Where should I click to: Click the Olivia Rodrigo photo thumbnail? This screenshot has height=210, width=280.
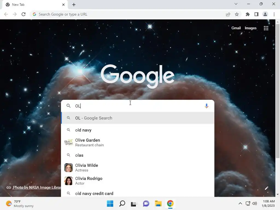click(69, 181)
